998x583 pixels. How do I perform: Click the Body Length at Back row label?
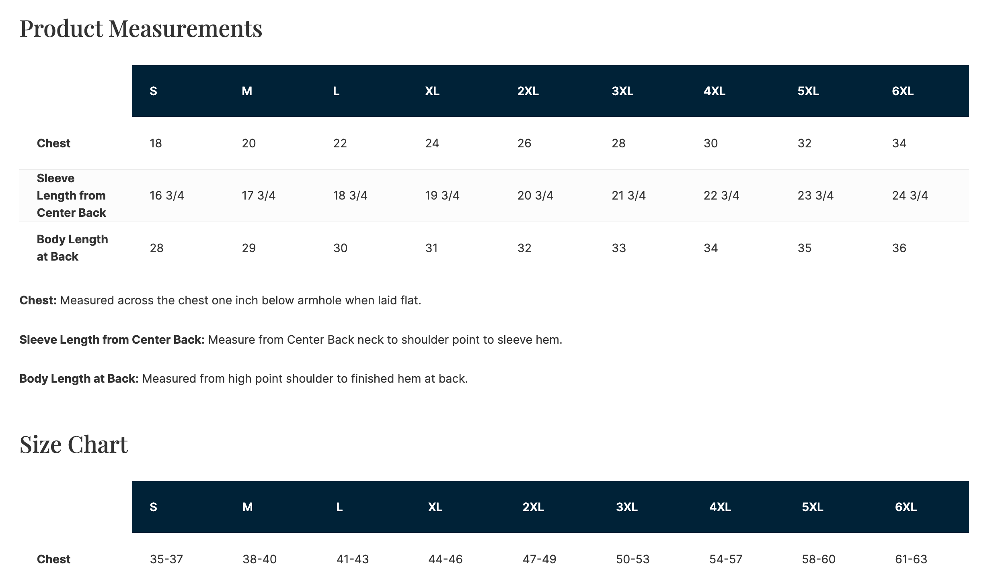[72, 248]
